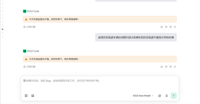The image size is (200, 104).
Task: Attach an image via the picture icon
Action: click(x=33, y=96)
